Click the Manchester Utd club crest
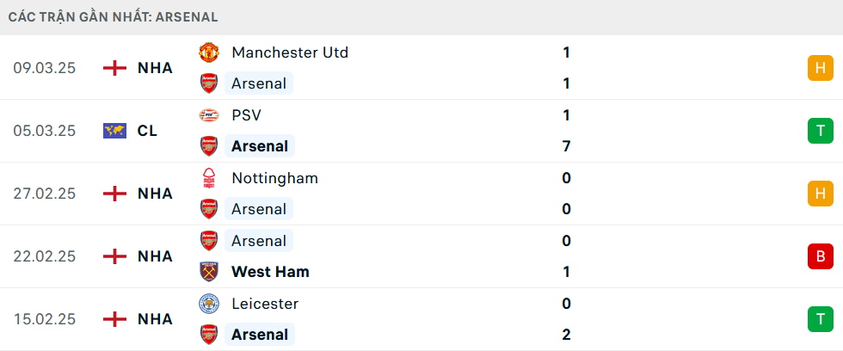 pyautogui.click(x=208, y=52)
